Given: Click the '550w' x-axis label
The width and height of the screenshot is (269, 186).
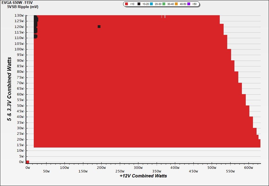Looking at the screenshot, I should coord(230,171).
